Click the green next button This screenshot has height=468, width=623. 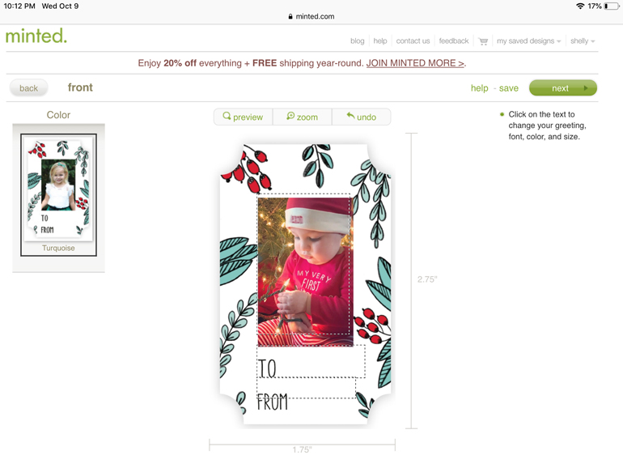click(563, 88)
